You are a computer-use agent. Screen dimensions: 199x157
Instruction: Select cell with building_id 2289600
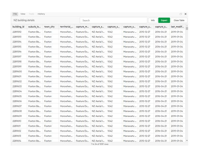19,72
